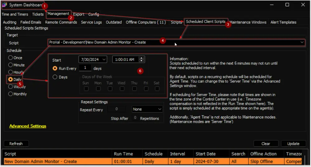Open the Start date picker dropdown

[x=104, y=60]
